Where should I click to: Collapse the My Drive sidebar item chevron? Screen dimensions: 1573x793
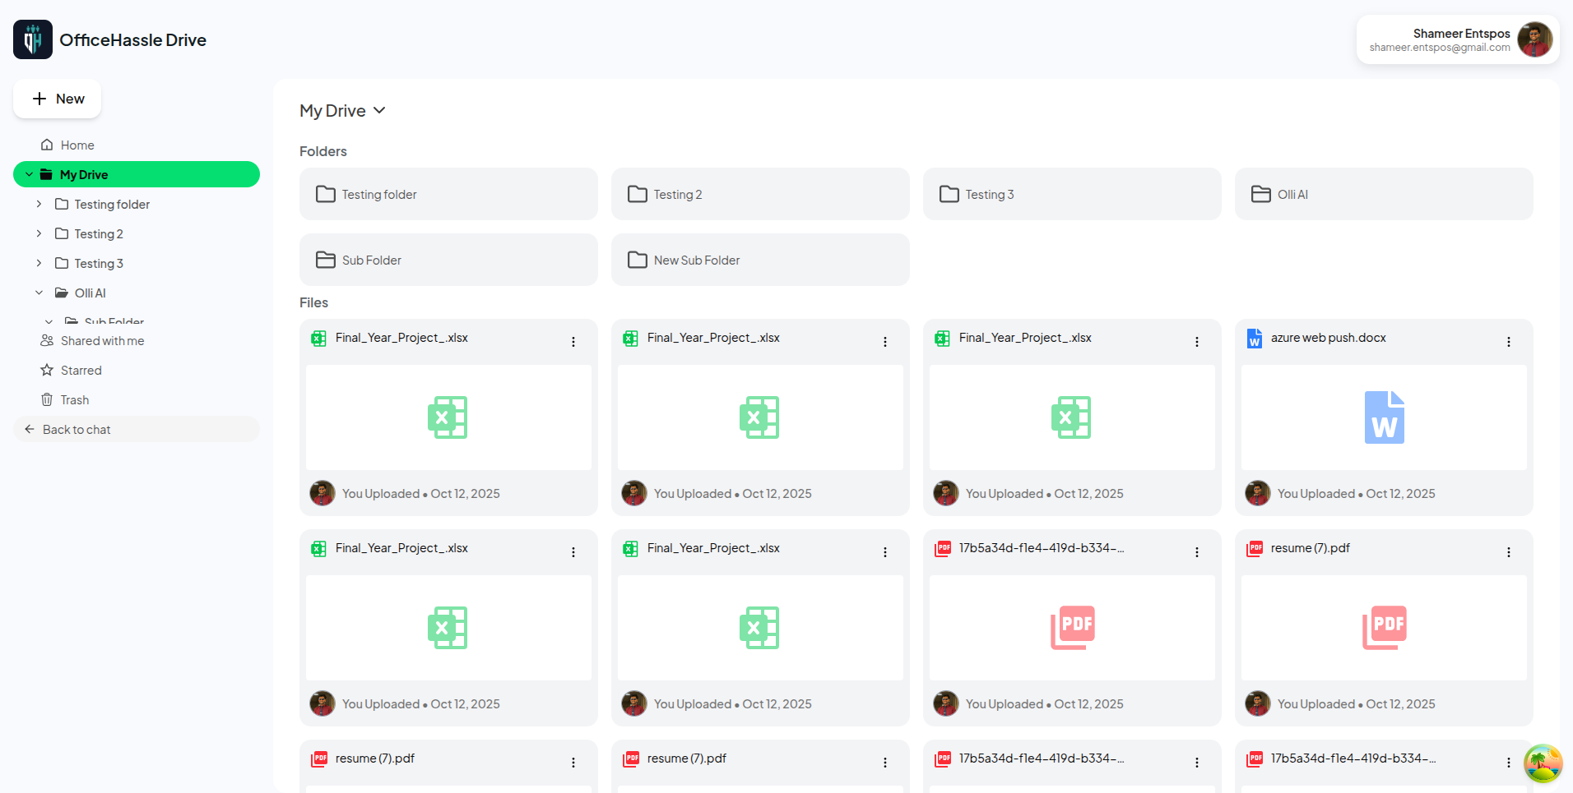[30, 174]
